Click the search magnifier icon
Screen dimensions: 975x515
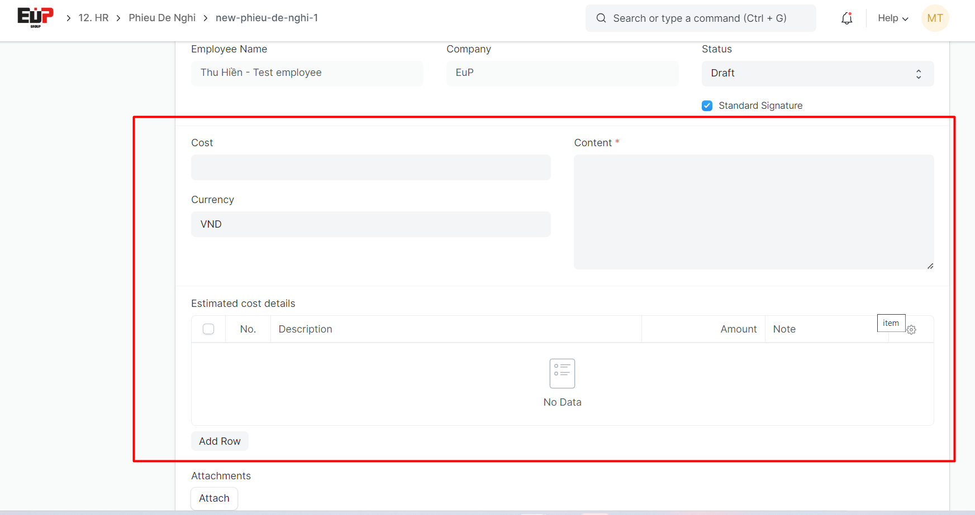click(x=601, y=18)
